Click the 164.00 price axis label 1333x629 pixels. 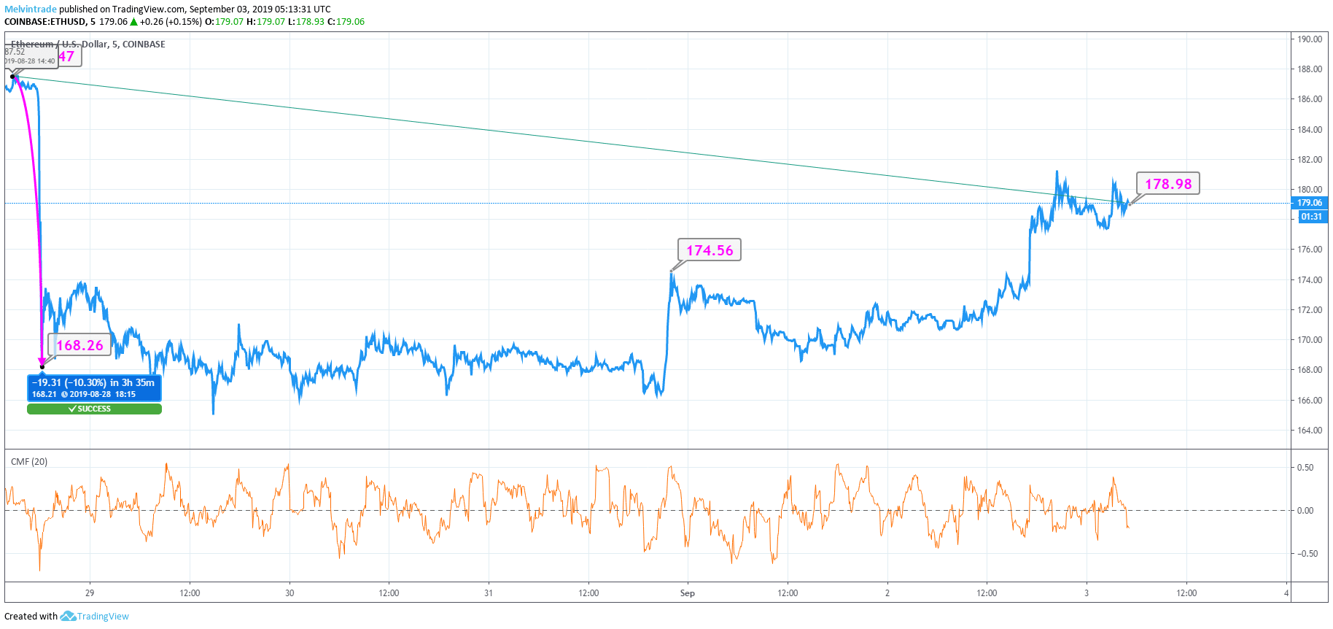click(1310, 431)
